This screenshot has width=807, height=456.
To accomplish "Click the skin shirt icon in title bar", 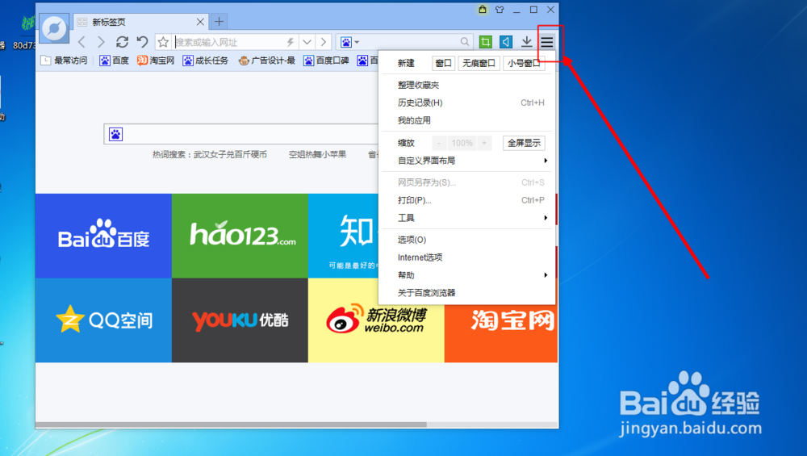I will 500,9.
